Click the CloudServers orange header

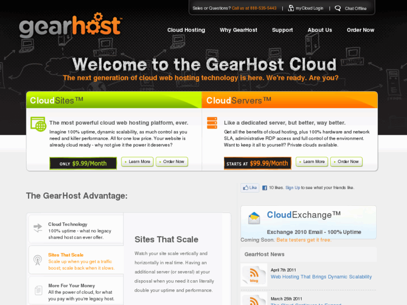tap(289, 100)
